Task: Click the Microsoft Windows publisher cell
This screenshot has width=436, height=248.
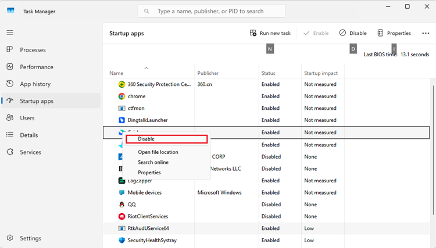Action: [219, 192]
